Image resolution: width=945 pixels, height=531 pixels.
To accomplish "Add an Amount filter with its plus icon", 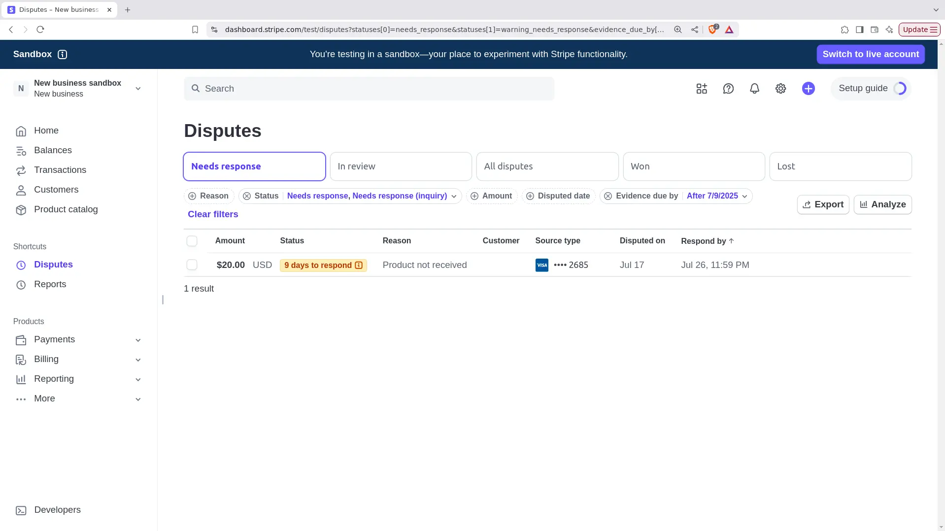I will 474,196.
